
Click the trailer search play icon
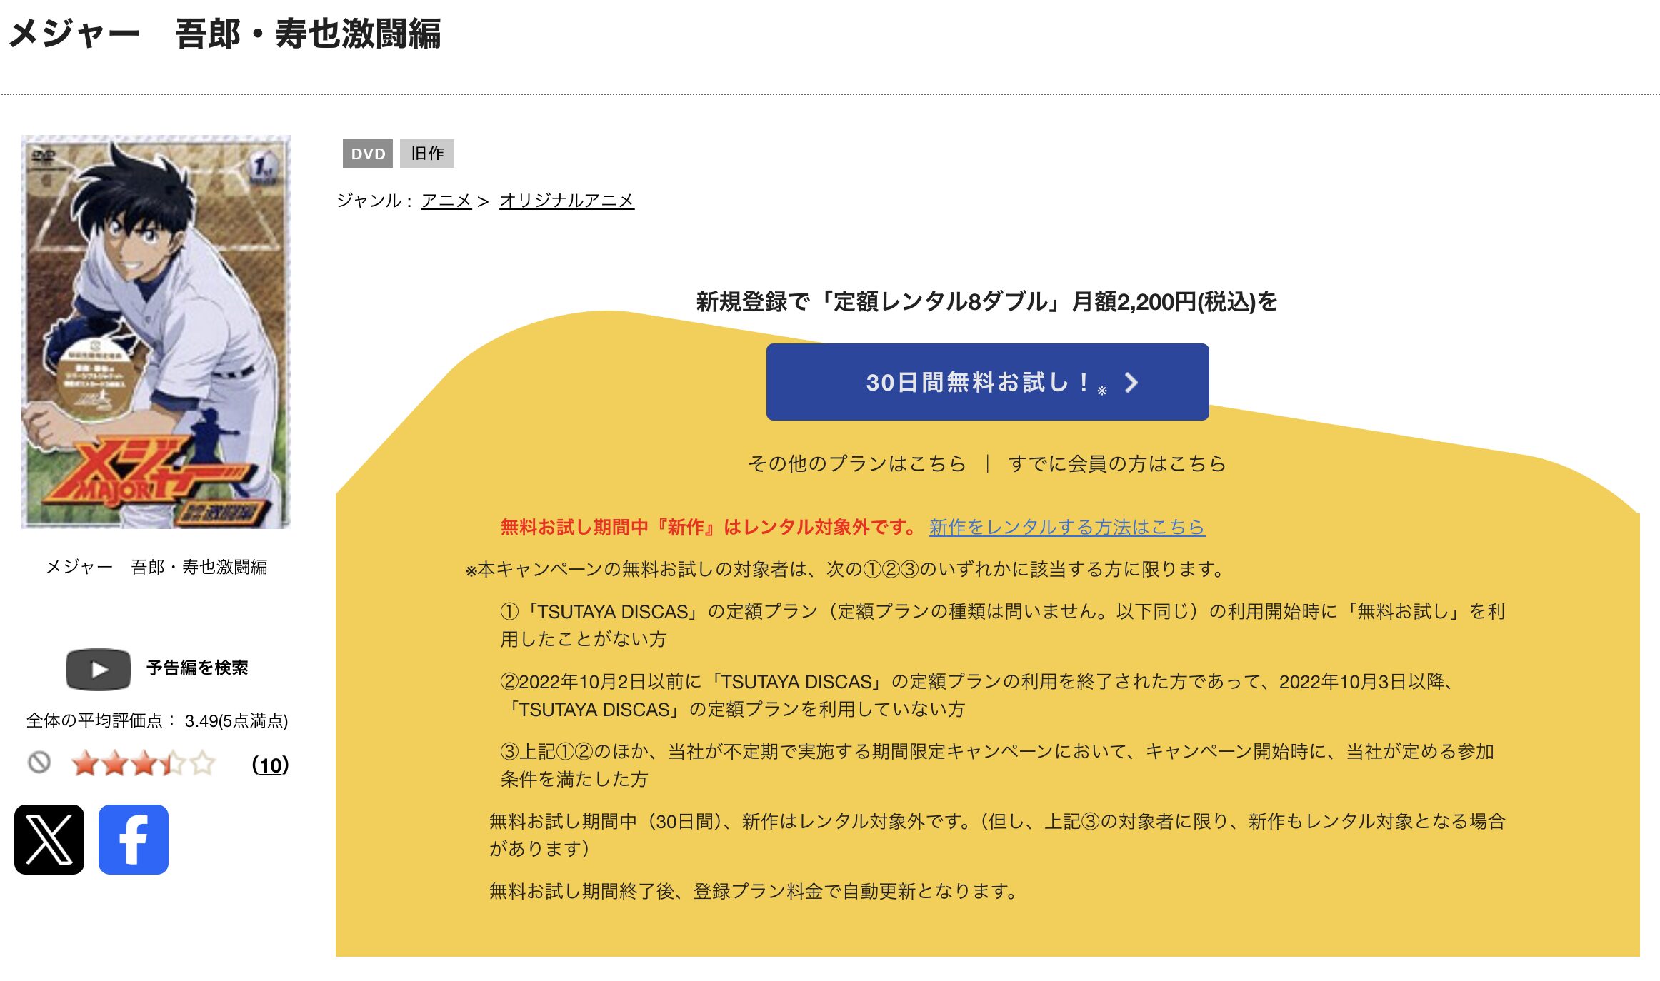tap(99, 668)
